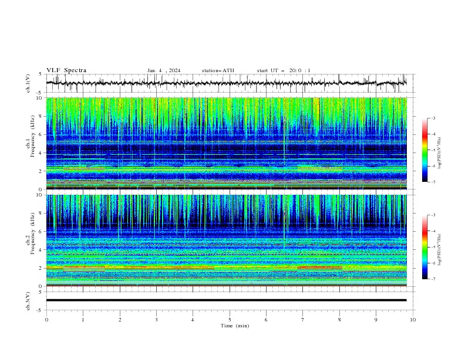Click the "Time (min)" axis label
The height and width of the screenshot is (359, 465).
[235, 326]
